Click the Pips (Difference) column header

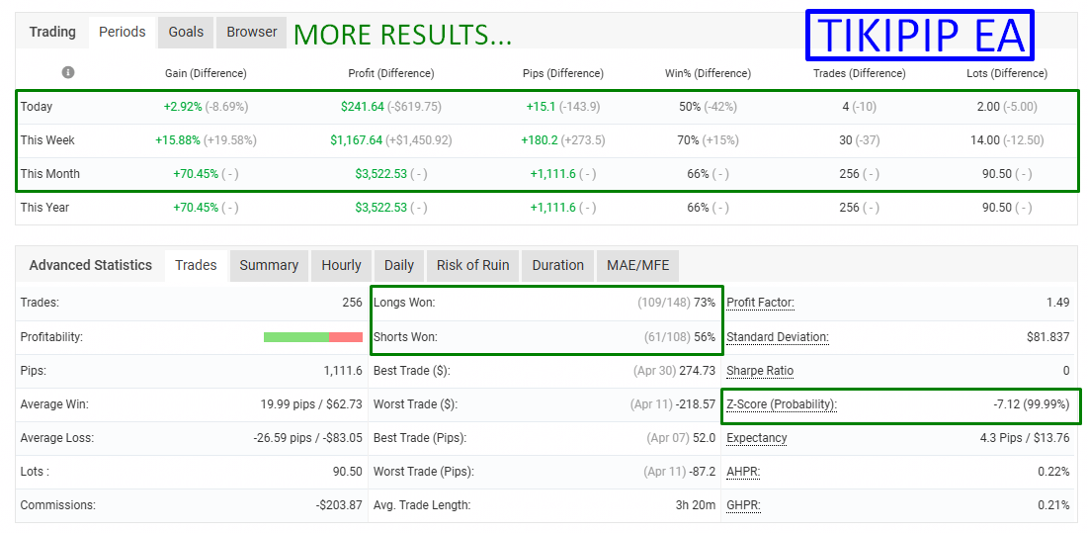(562, 73)
